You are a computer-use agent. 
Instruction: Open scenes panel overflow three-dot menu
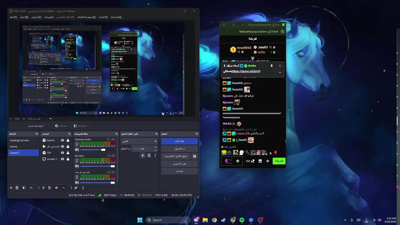click(39, 188)
